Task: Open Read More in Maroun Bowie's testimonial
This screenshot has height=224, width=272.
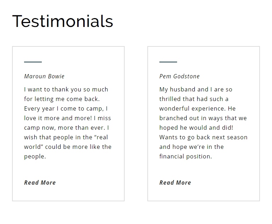Action: tap(40, 183)
